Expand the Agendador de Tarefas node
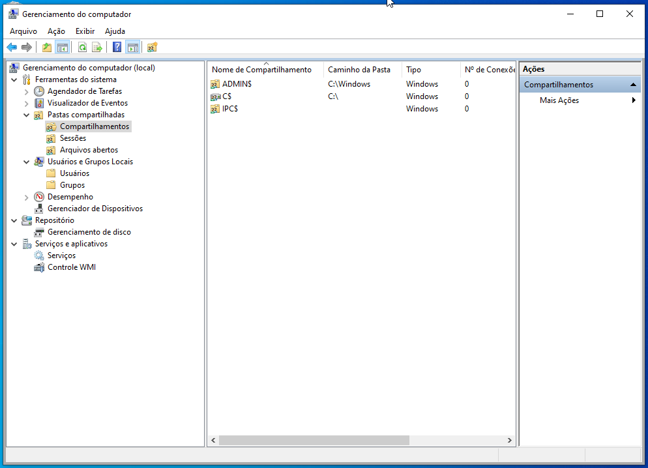This screenshot has width=648, height=468. click(x=27, y=92)
